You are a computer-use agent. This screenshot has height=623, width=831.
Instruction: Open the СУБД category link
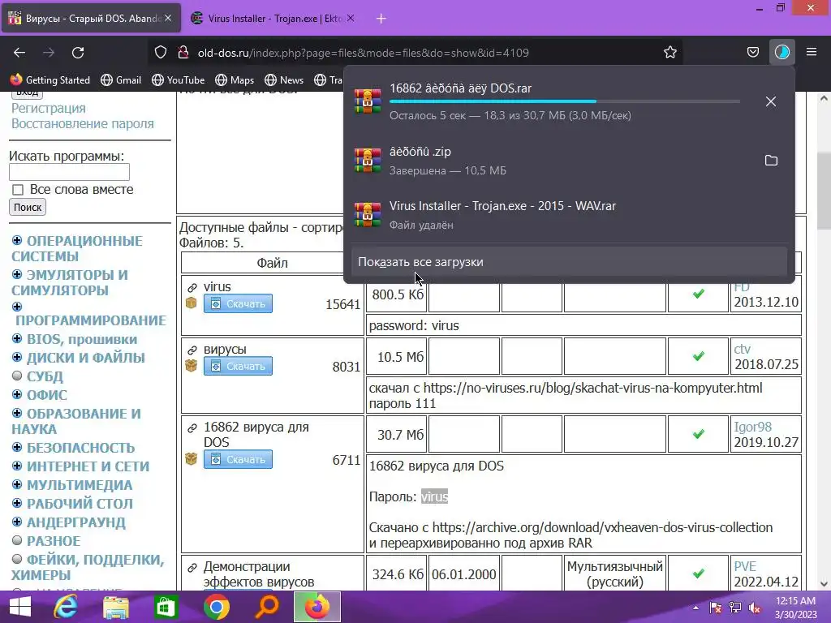(45, 376)
